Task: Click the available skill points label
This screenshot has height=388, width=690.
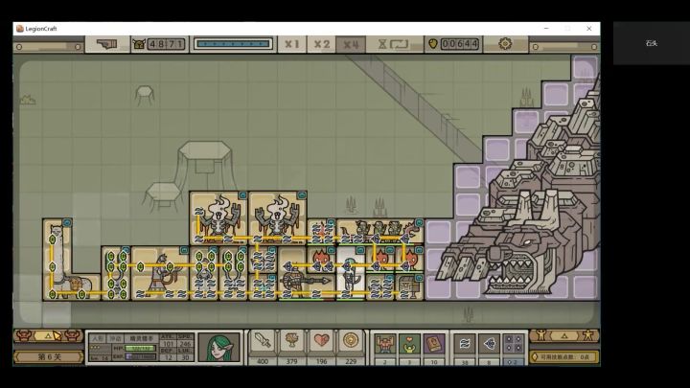Action: pos(564,356)
